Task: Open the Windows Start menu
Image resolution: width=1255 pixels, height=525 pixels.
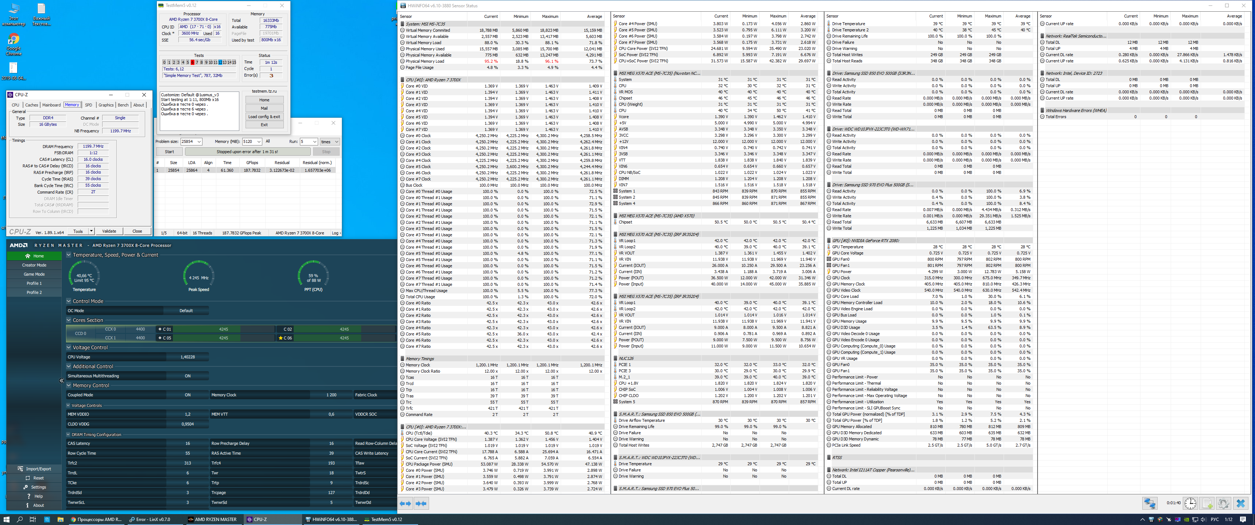Action: click(7, 520)
